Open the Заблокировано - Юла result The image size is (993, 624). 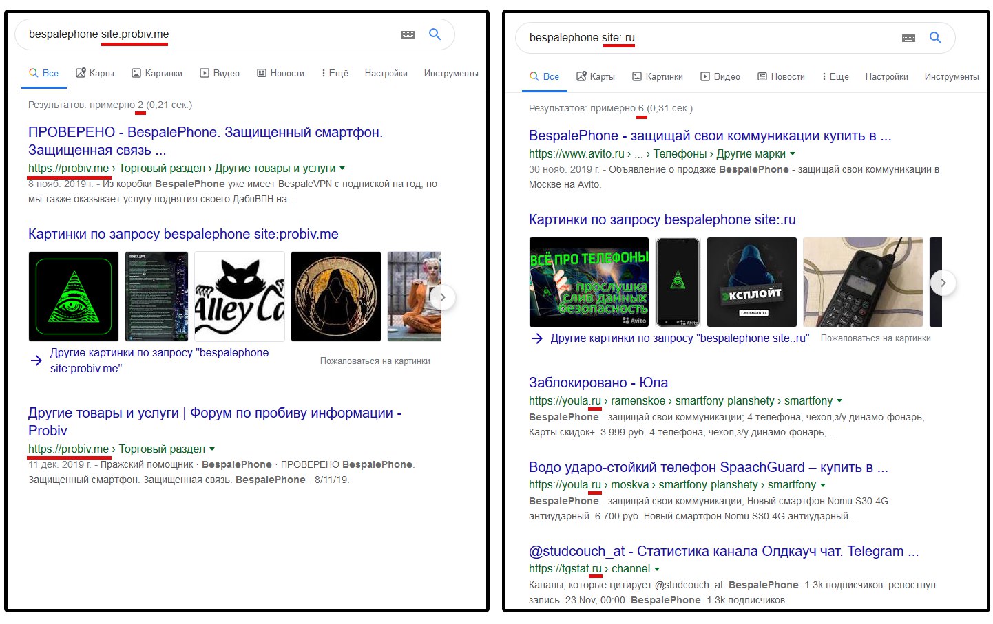coord(598,383)
